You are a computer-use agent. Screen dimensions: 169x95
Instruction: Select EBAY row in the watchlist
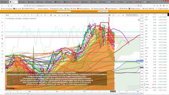(156, 20)
